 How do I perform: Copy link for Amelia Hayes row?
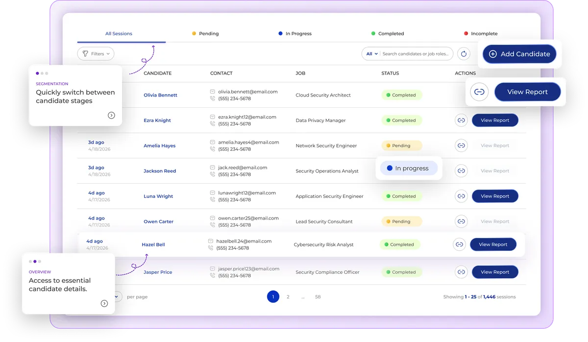(x=461, y=146)
